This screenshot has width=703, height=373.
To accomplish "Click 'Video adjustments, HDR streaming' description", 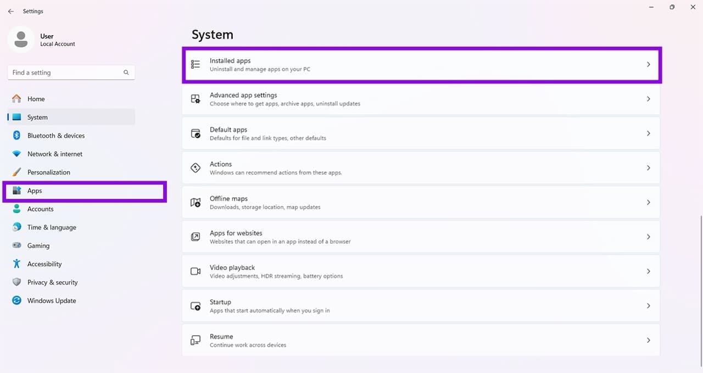I will tap(276, 276).
